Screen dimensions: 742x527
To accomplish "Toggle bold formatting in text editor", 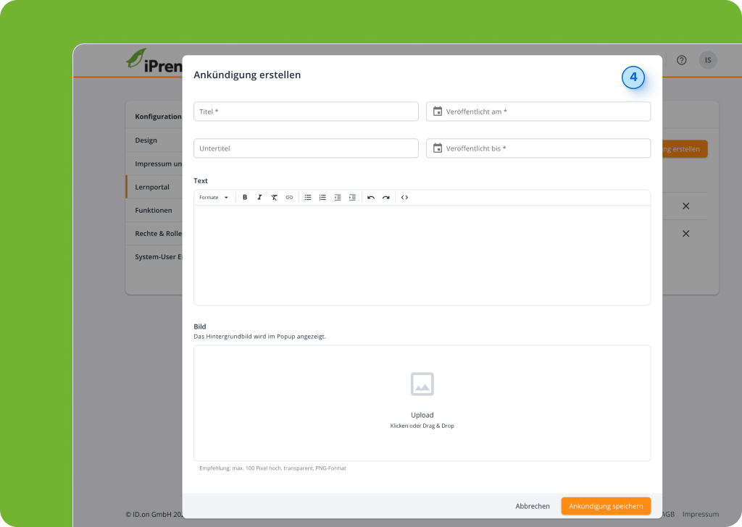I will click(x=245, y=198).
